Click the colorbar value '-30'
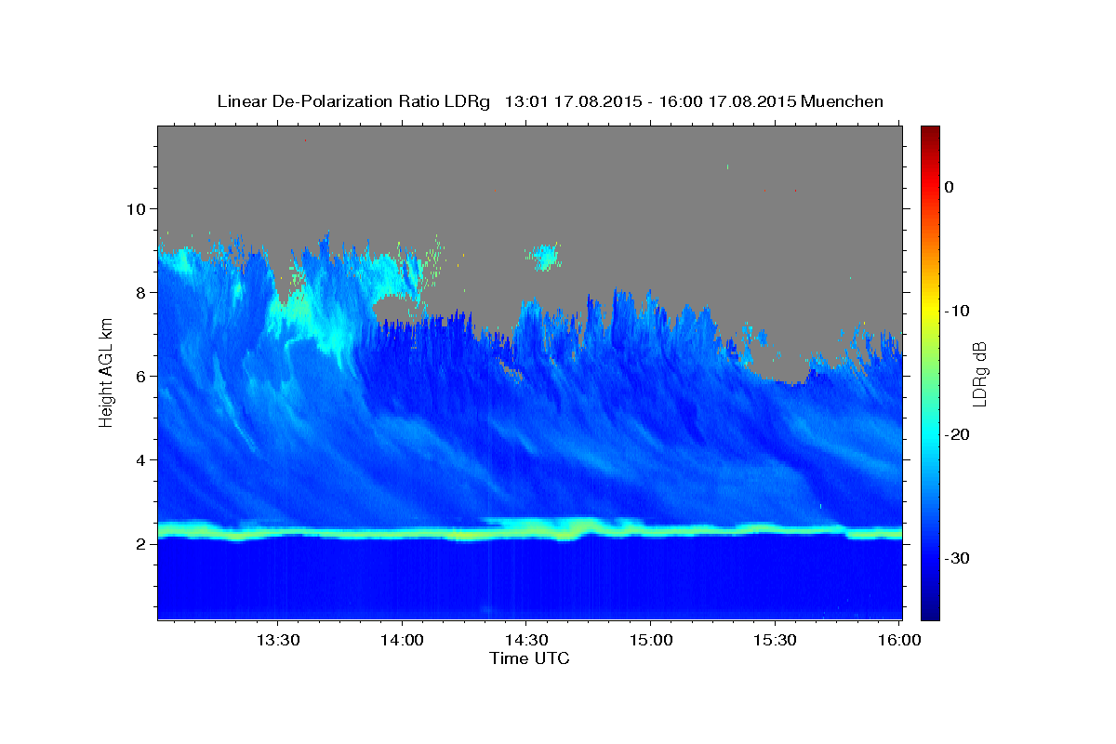Viewport: 1116px width, 744px height. (x=958, y=558)
